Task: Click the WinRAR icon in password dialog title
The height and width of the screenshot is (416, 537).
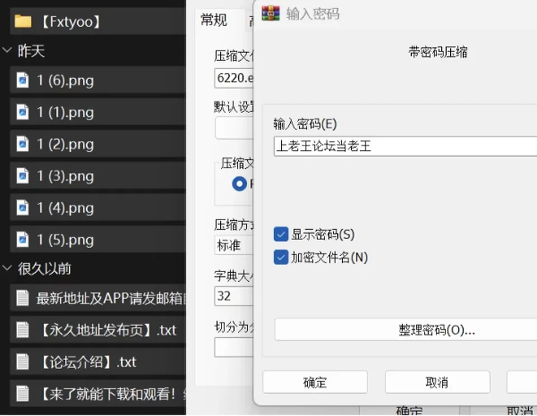Action: coord(271,13)
